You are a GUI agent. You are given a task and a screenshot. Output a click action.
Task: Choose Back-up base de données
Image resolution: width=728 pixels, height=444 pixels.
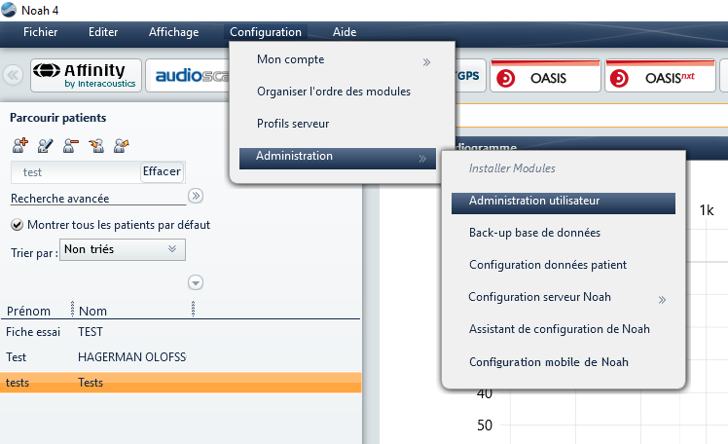click(x=534, y=234)
